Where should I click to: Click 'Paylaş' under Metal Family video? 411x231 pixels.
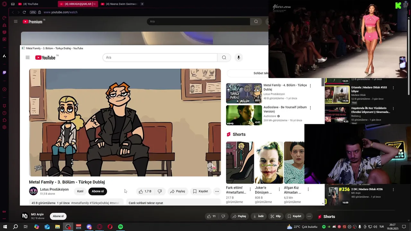[x=178, y=191]
